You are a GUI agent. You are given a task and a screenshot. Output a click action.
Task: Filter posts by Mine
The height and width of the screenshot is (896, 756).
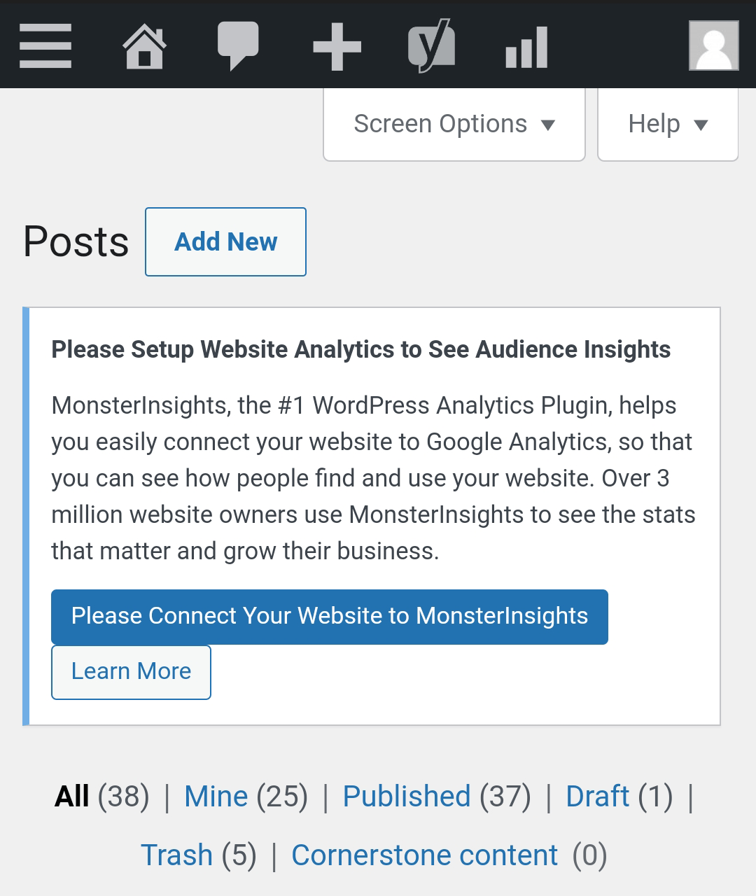coord(216,797)
